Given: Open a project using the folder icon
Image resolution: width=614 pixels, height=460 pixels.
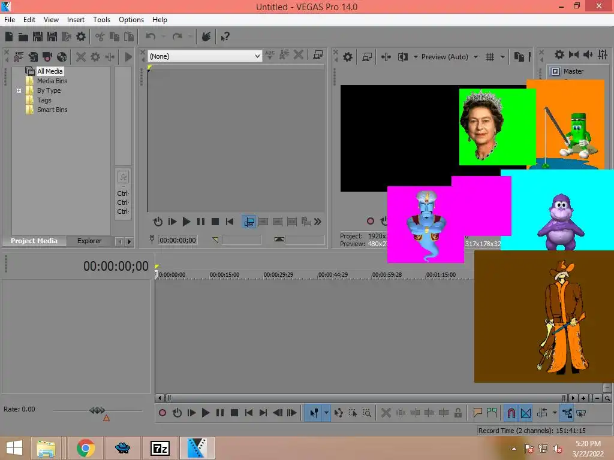Looking at the screenshot, I should (23, 37).
